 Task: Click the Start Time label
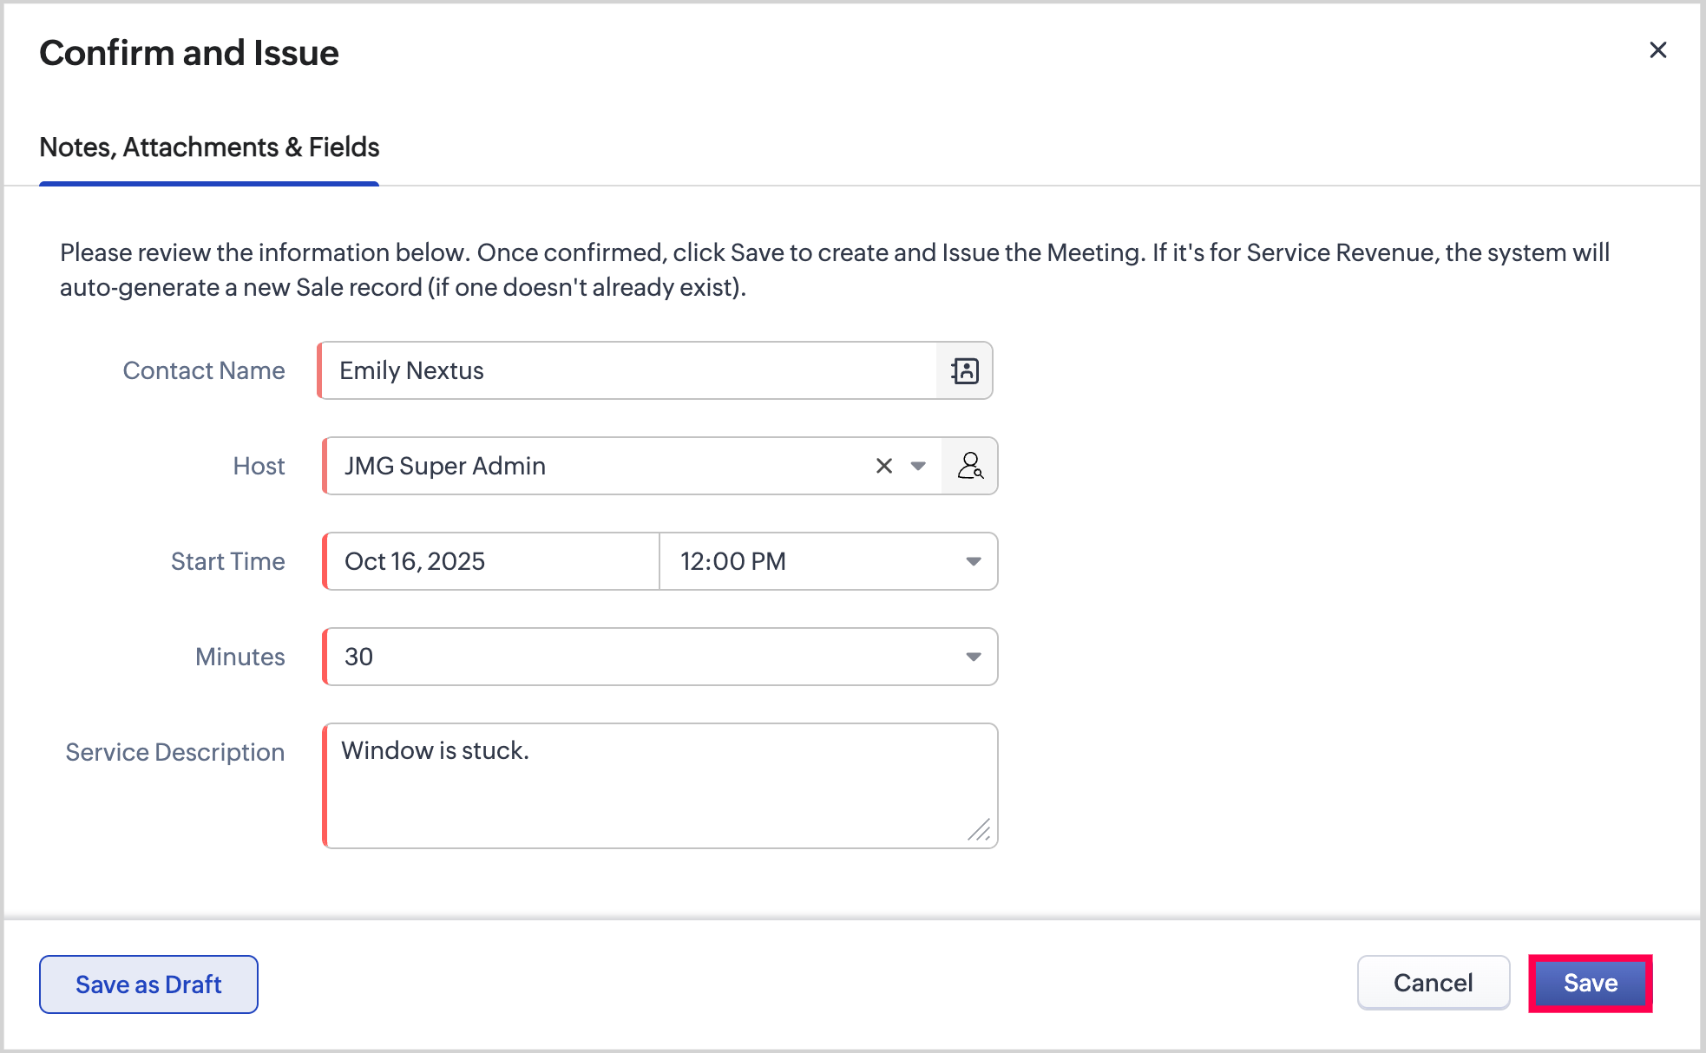[x=227, y=562]
